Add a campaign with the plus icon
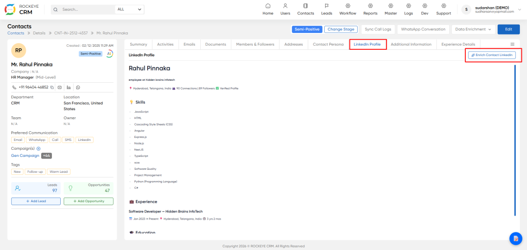The image size is (527, 250). (x=38, y=149)
